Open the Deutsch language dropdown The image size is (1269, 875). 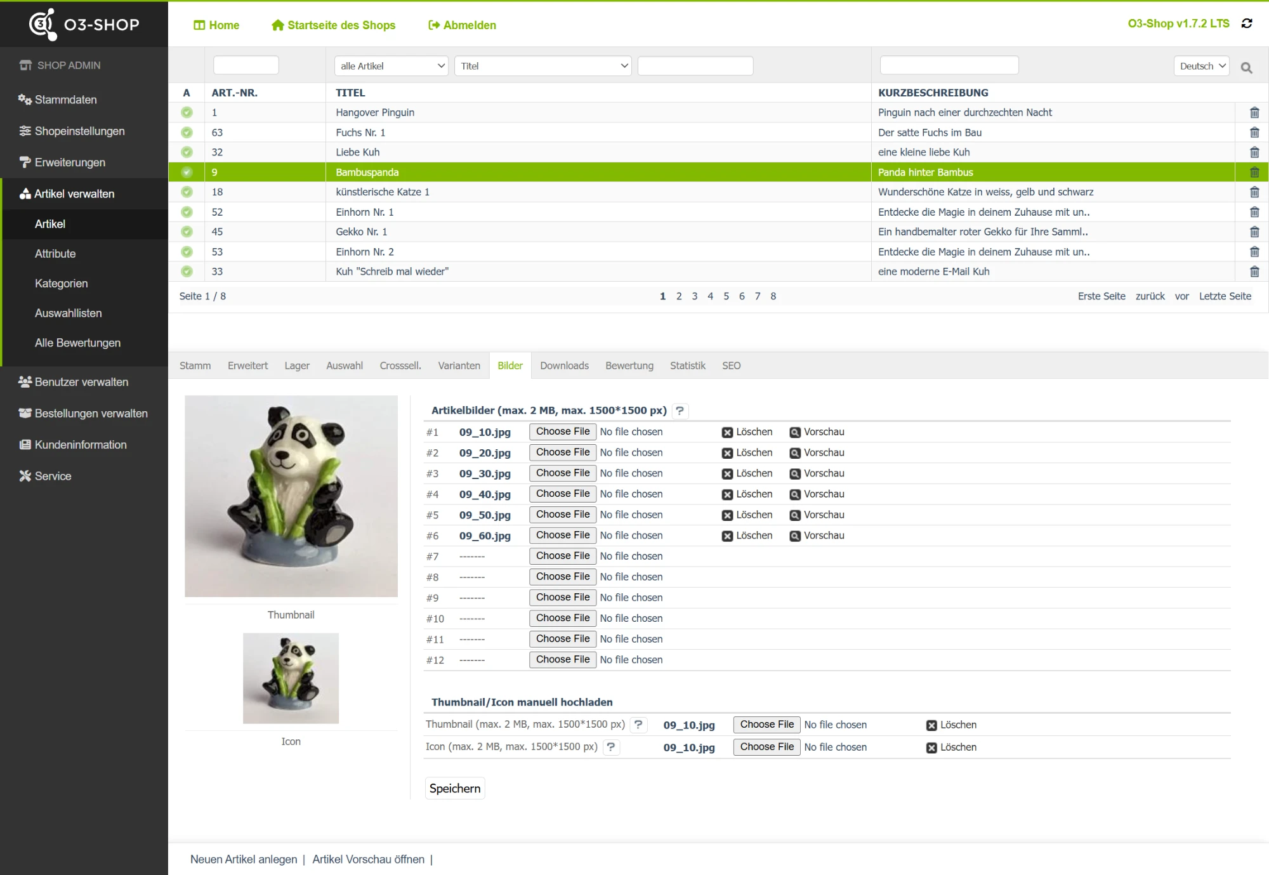[1202, 66]
